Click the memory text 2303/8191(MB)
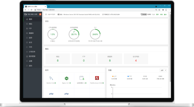 pos(74,41)
